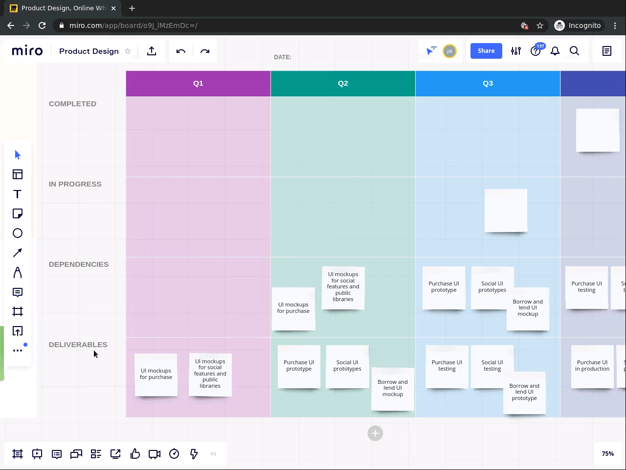Screen dimensions: 626x470
Task: Open a new browser tab
Action: [132, 8]
